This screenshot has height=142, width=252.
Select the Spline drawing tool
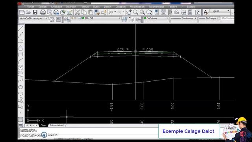click(x=21, y=80)
